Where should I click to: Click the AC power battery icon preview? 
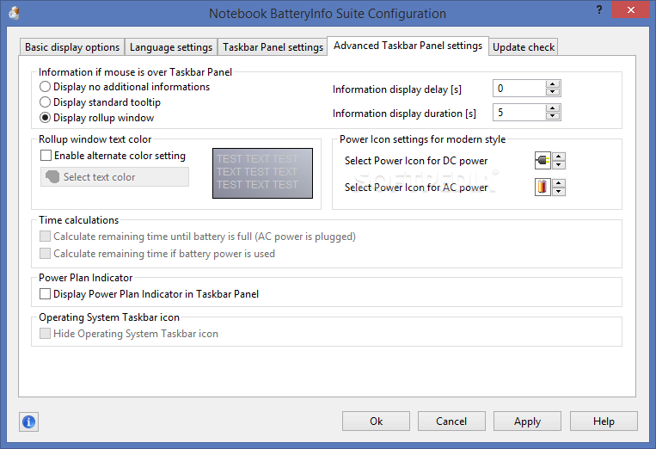point(543,187)
